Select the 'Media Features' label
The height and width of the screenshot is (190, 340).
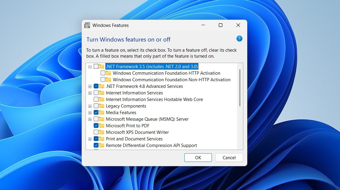coord(121,113)
